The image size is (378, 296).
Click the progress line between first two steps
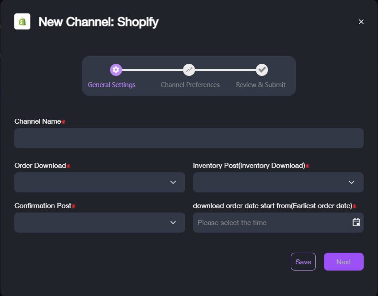[x=153, y=70]
